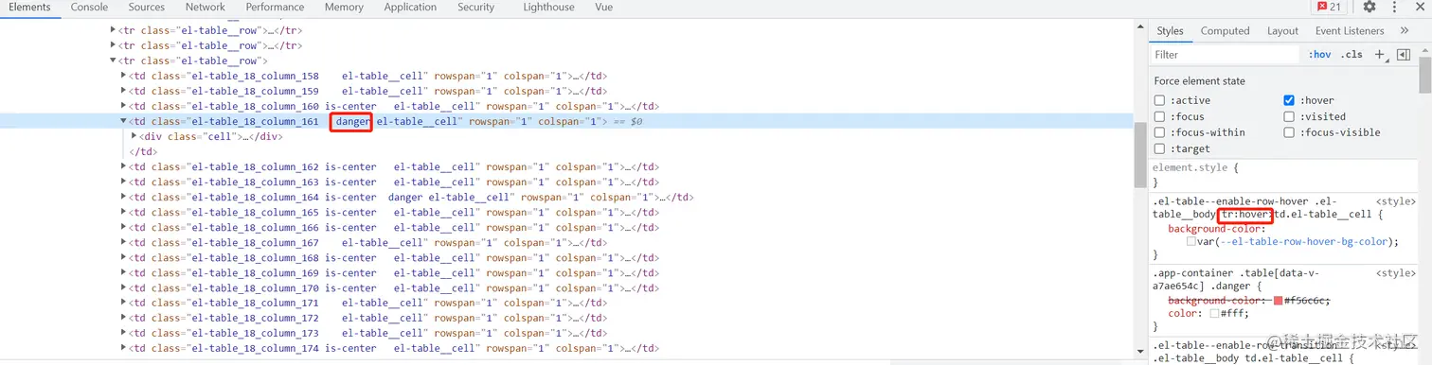Expand the td el-table_18_column_162 node

coord(123,166)
